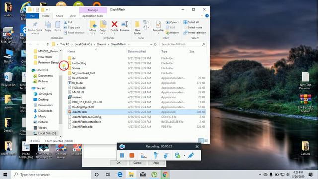Screen dimensions: 318x179
Task: Click the webcam icon in recorder toolbar
Action: click(177, 155)
